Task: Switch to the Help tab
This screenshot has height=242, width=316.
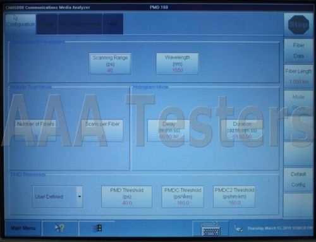Action: 112,23
